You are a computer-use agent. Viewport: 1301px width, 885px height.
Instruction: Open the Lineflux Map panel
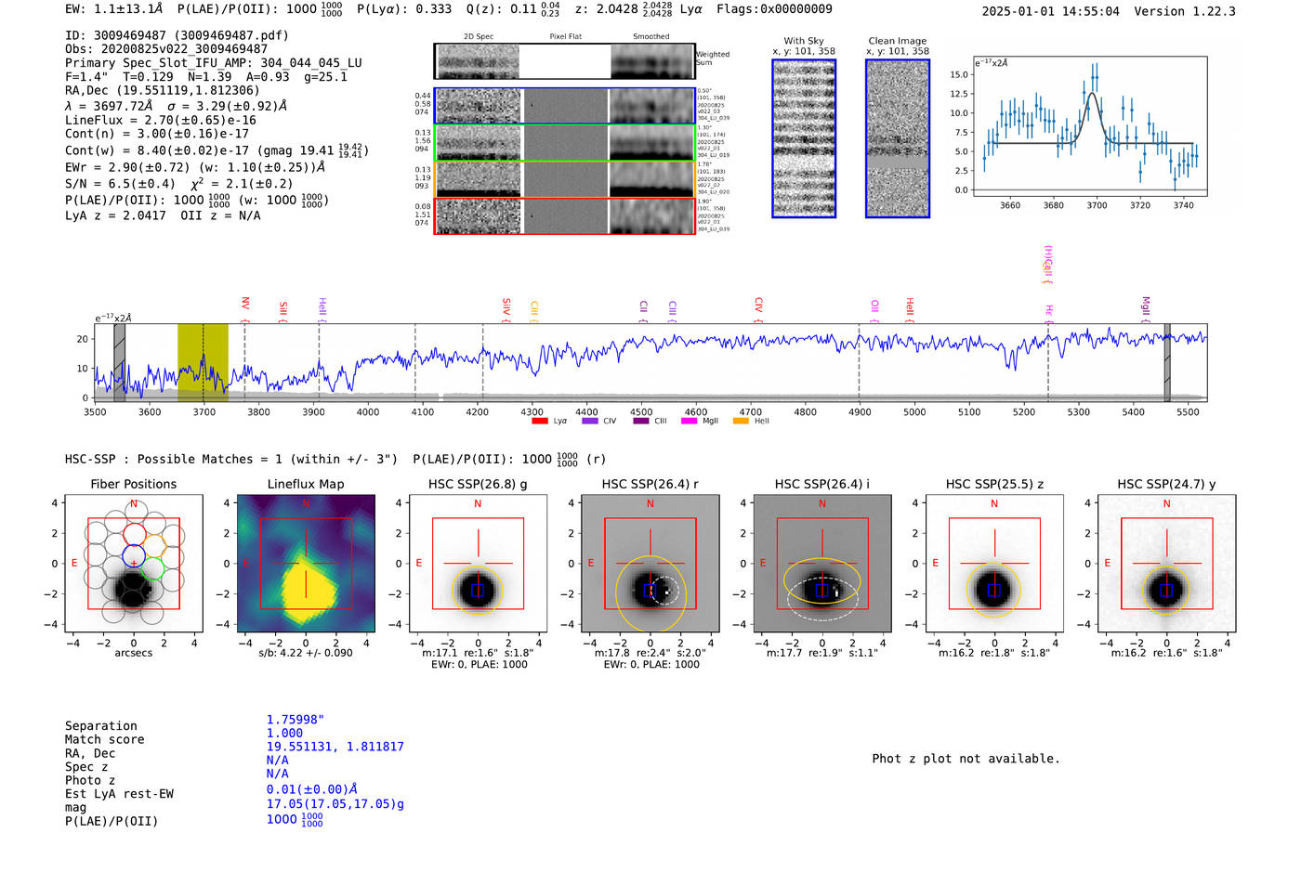[306, 564]
